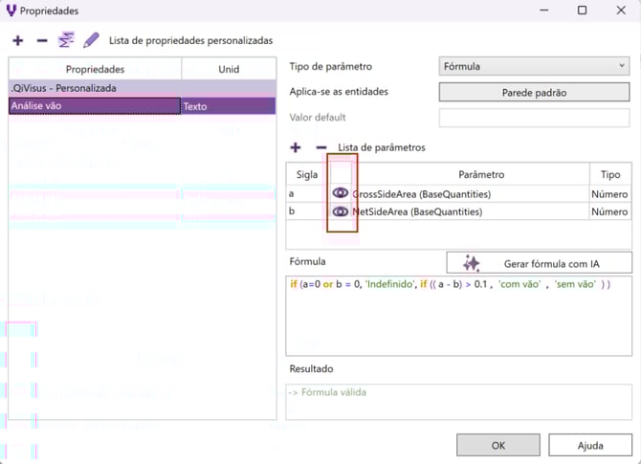Open the Tipo de parâmetro dropdown
Viewport: 641px width, 464px height.
(x=534, y=66)
